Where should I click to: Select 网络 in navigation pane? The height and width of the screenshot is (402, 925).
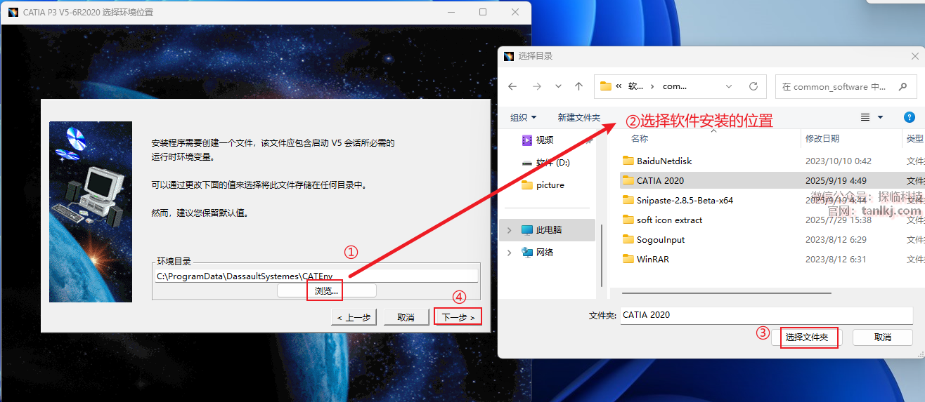pos(545,252)
